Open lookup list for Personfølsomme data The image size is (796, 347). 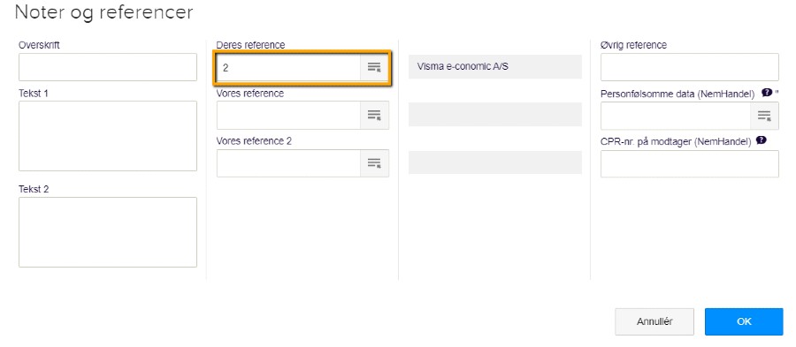(x=764, y=116)
